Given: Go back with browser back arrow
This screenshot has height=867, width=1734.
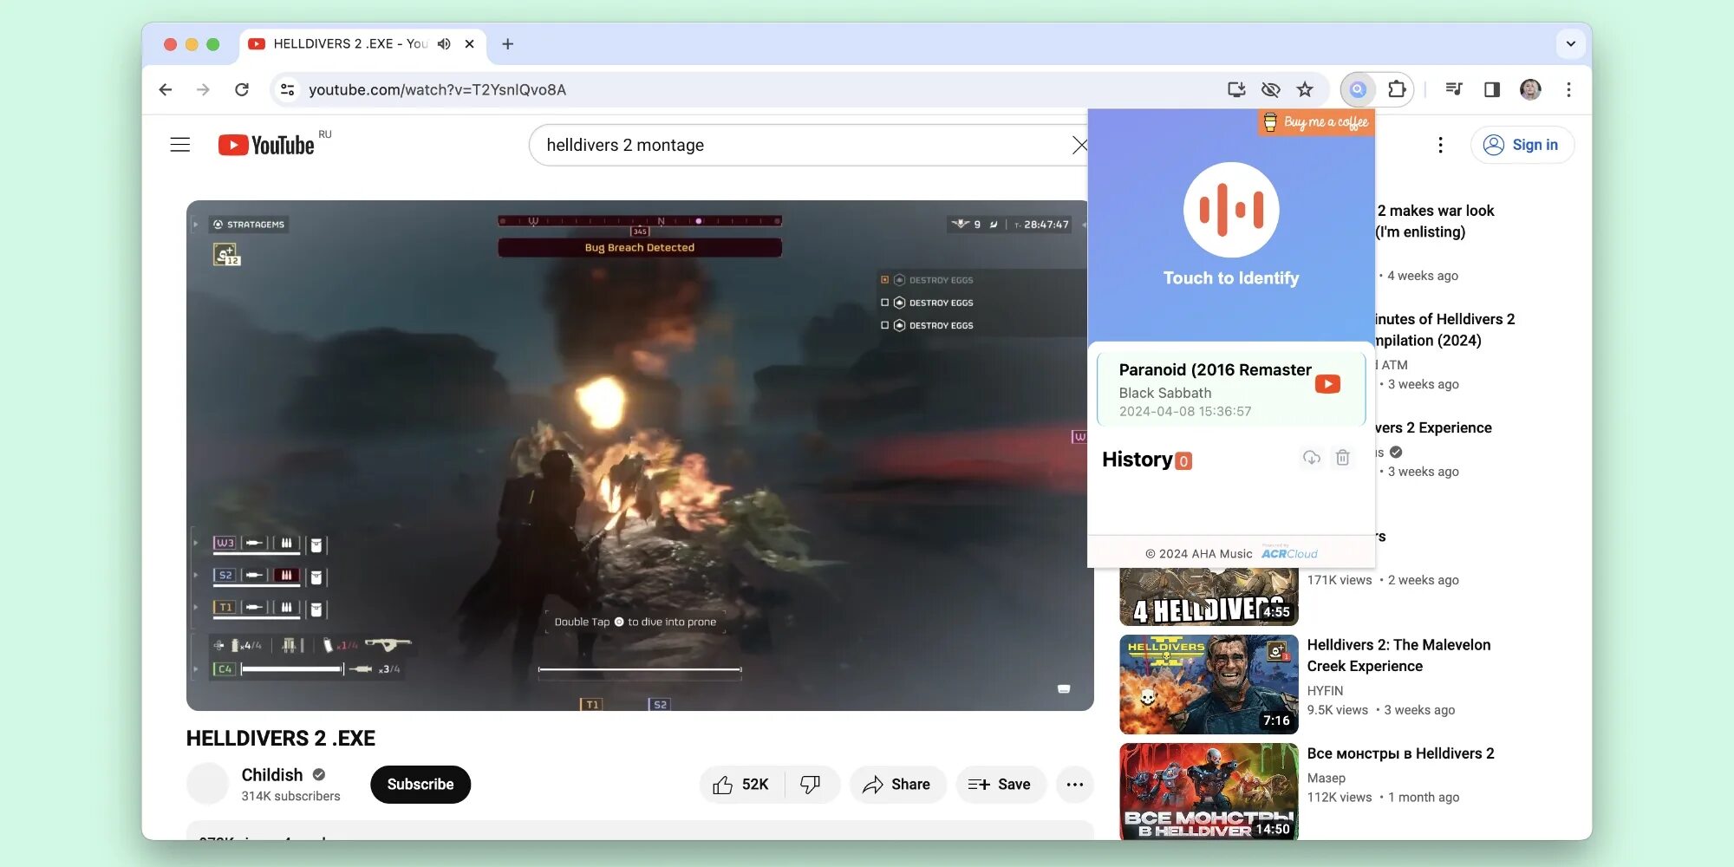Looking at the screenshot, I should (166, 89).
